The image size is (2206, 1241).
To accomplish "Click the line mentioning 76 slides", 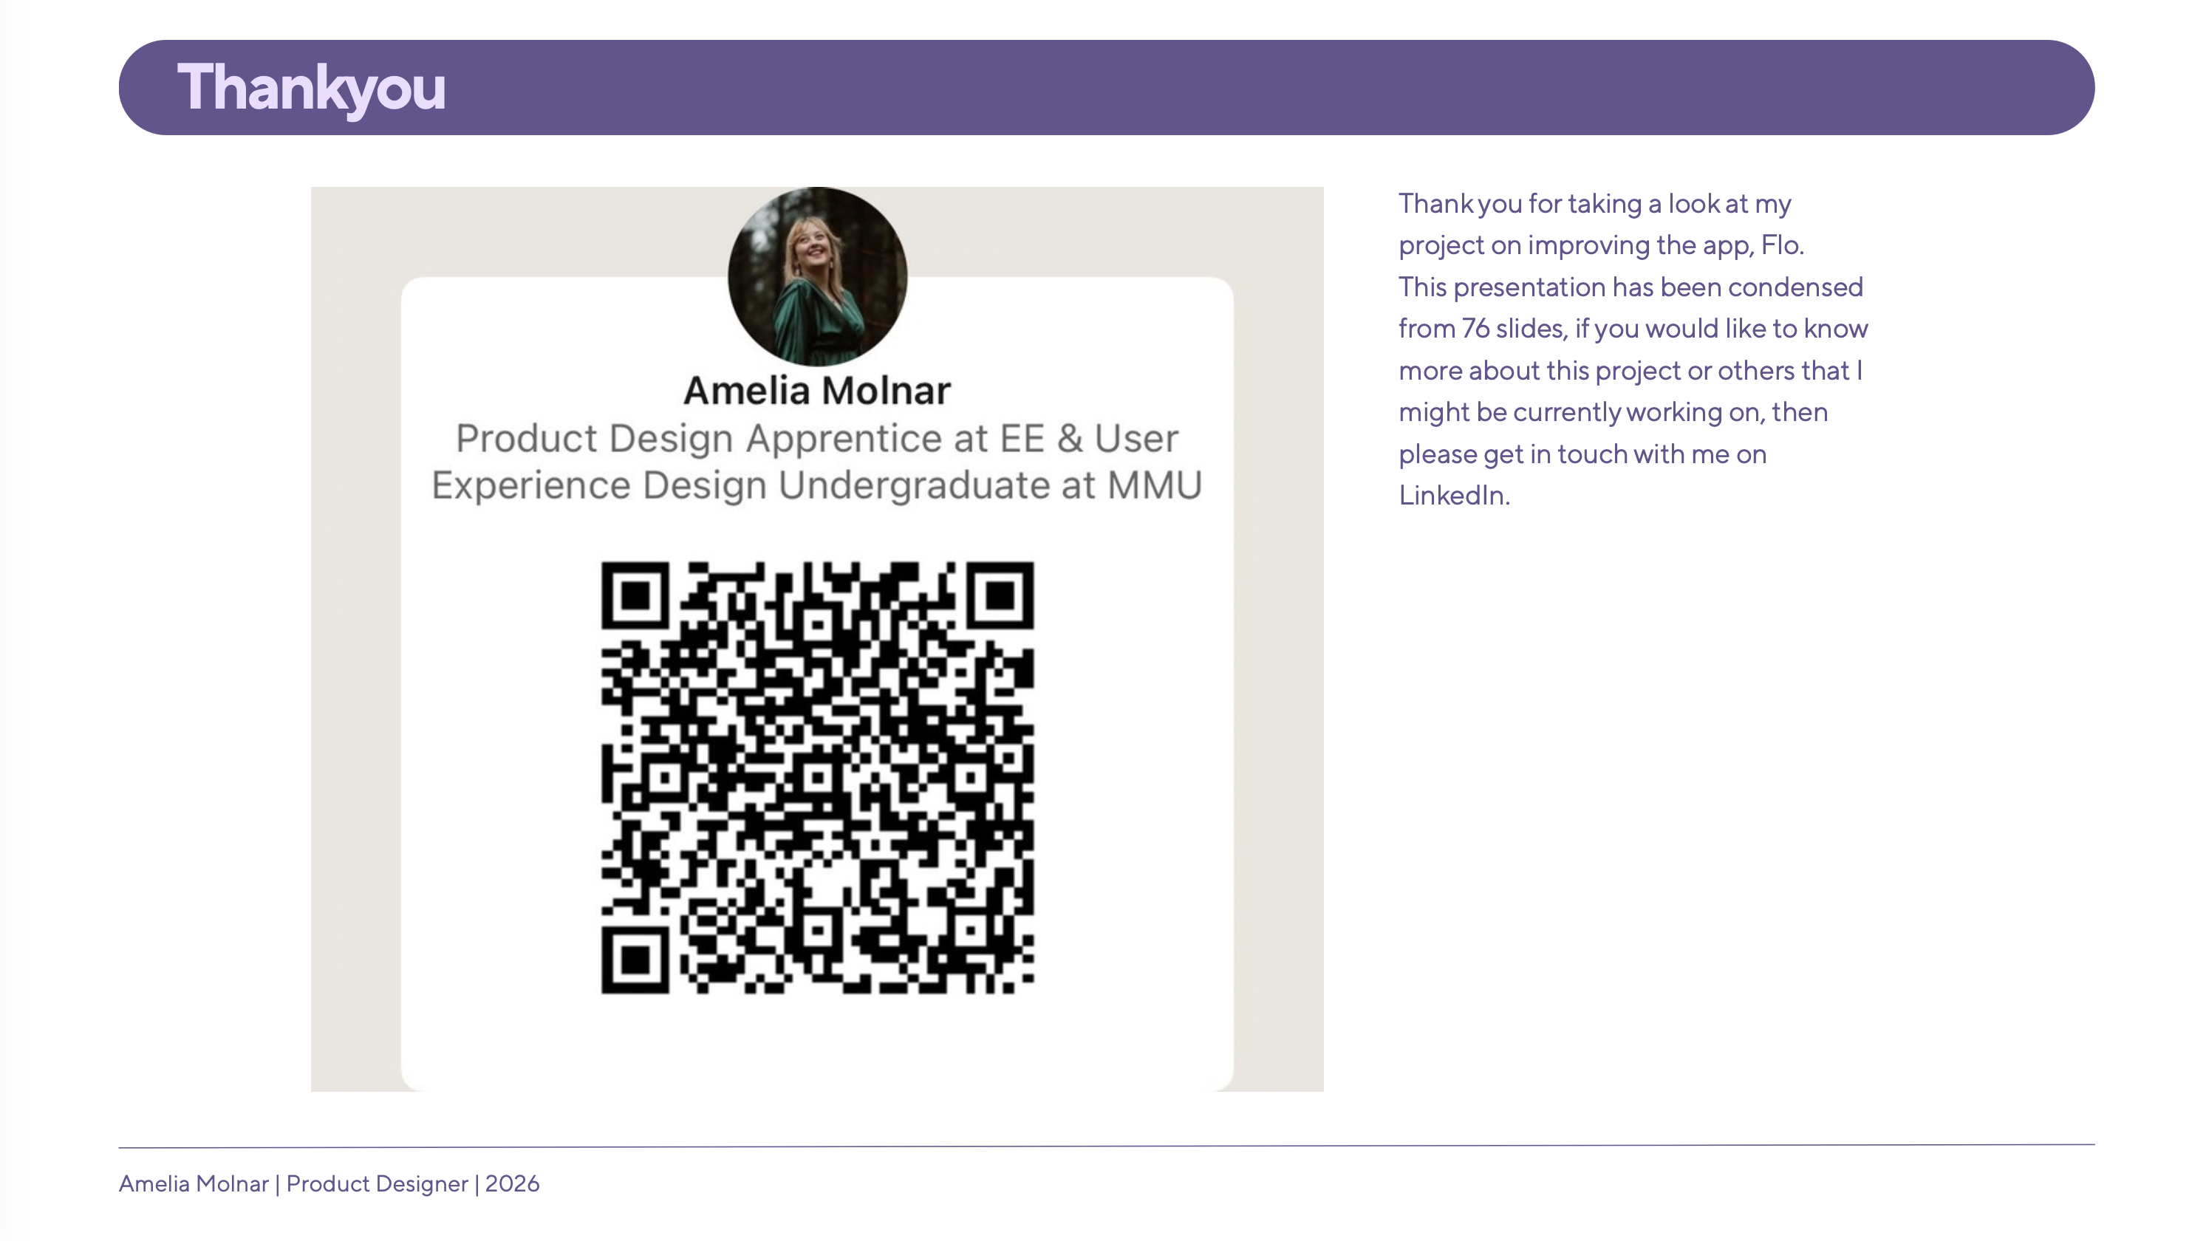I will tap(1633, 329).
